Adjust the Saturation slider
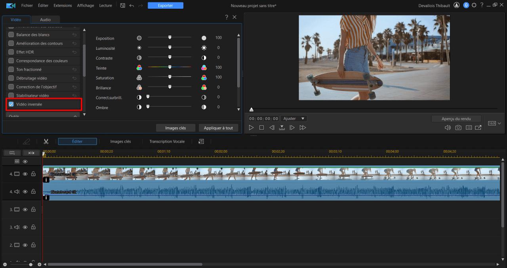The height and width of the screenshot is (268, 507). point(170,77)
